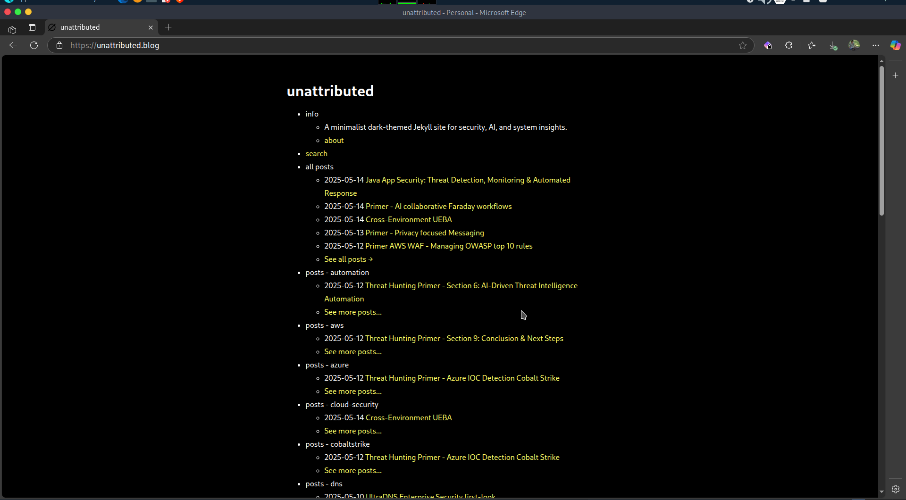
Task: Open the Extensions puzzle icon
Action: (x=789, y=45)
